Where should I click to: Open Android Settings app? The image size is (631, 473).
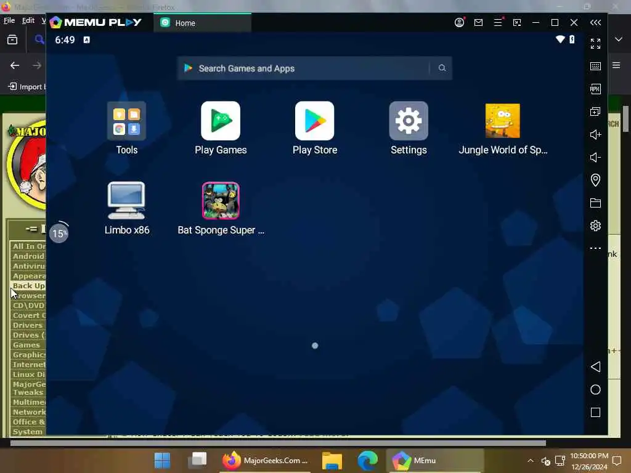click(x=409, y=128)
